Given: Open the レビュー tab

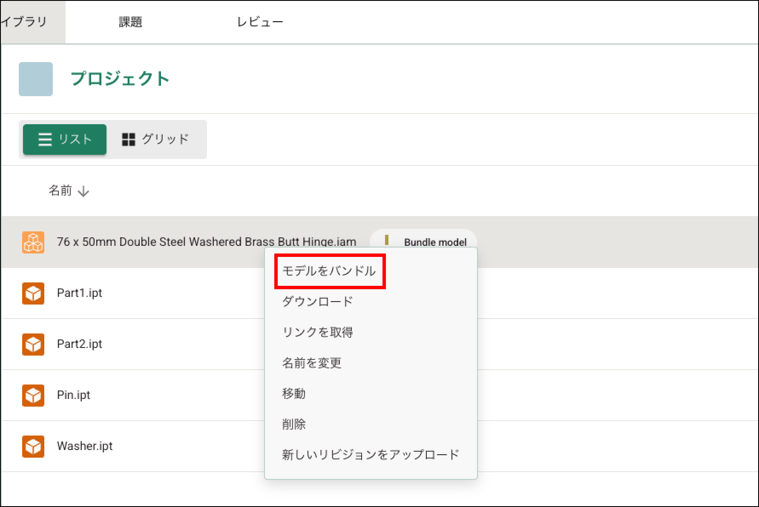Looking at the screenshot, I should point(260,22).
